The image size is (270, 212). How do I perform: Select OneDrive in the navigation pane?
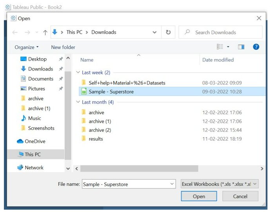[31, 141]
